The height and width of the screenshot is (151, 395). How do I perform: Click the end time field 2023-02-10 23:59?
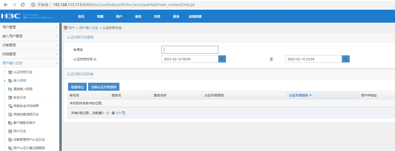pos(314,59)
